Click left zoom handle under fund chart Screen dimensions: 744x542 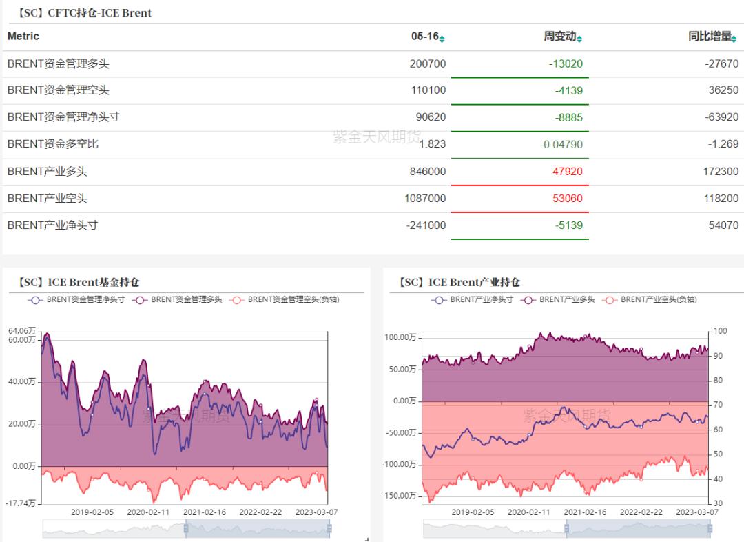point(185,529)
